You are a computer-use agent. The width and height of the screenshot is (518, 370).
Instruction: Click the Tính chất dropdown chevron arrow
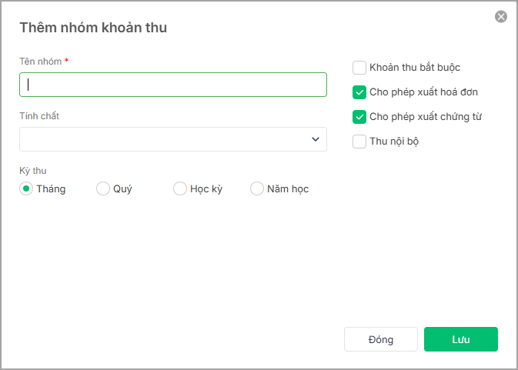pos(316,139)
